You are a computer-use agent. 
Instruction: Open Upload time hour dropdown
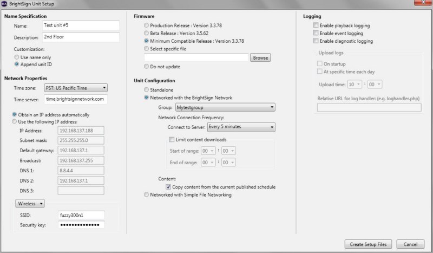(x=355, y=85)
